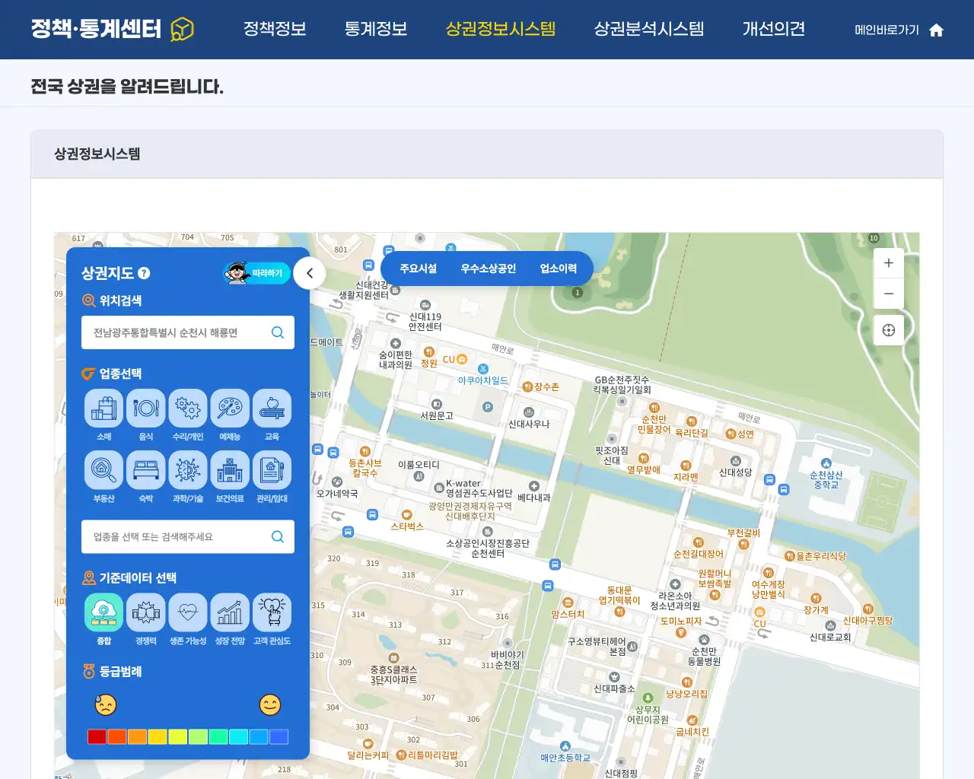Select 경쟁력 competitiveness base data
The width and height of the screenshot is (974, 779).
[146, 612]
